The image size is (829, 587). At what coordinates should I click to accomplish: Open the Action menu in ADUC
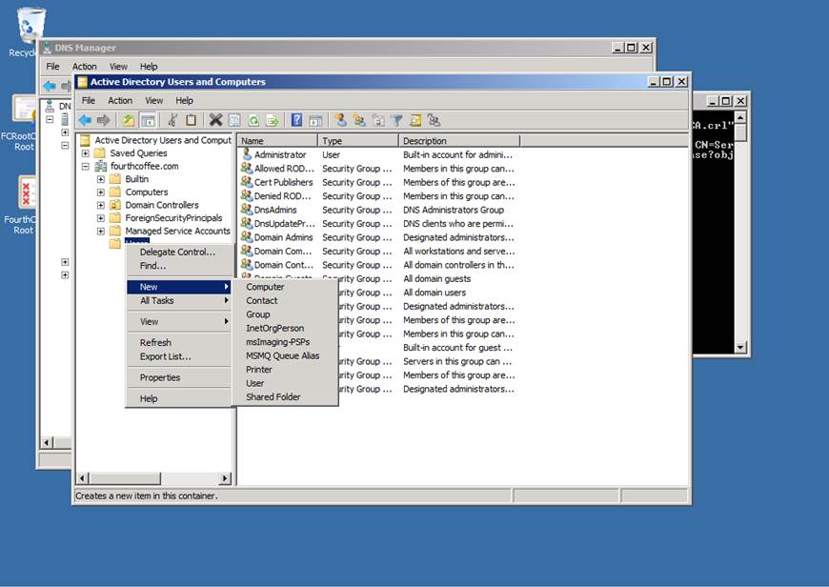[x=120, y=100]
